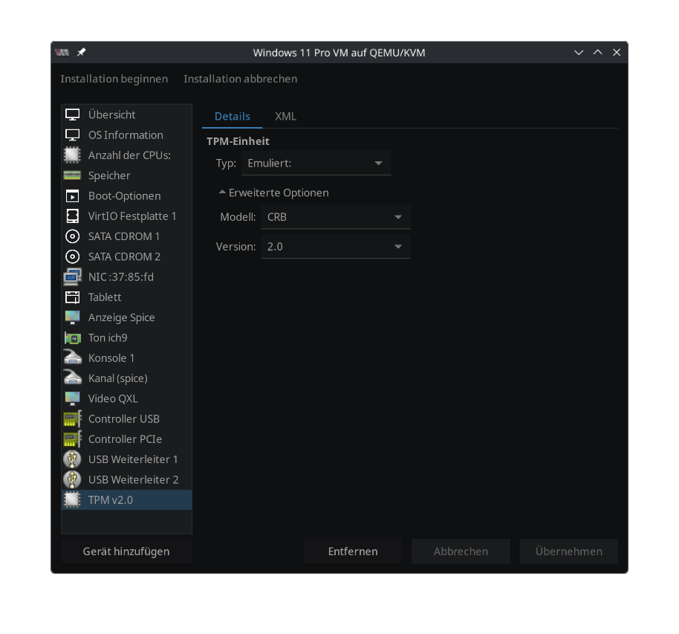The height and width of the screenshot is (634, 679).
Task: Open the virt-manager window menu icon
Action: pyautogui.click(x=62, y=53)
